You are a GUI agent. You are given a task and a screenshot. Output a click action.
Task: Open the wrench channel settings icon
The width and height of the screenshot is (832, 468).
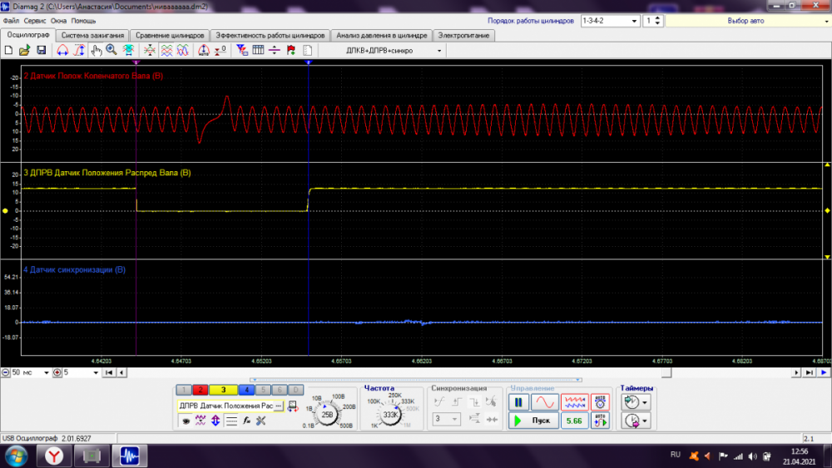[260, 421]
